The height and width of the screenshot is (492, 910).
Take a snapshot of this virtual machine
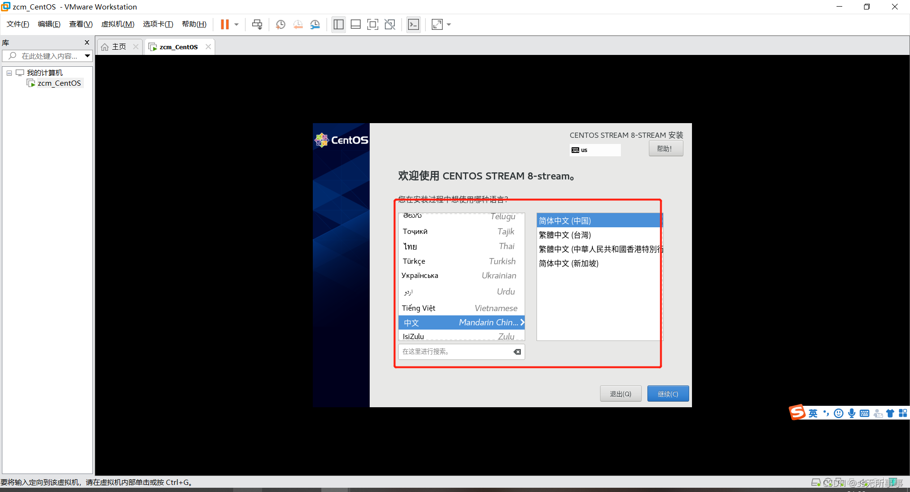pyautogui.click(x=281, y=25)
